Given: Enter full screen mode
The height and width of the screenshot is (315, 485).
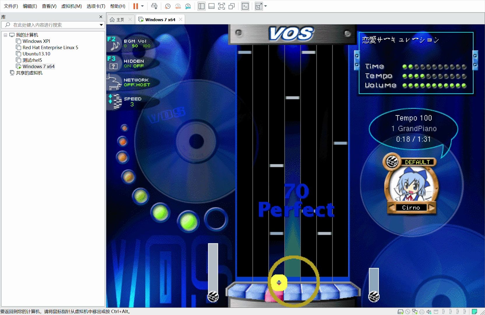Looking at the screenshot, I should click(222, 6).
